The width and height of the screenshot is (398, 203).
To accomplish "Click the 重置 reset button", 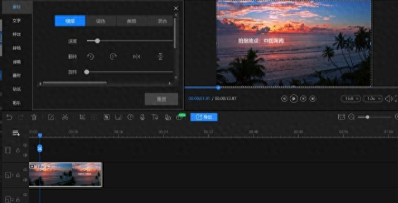I will 161,99.
